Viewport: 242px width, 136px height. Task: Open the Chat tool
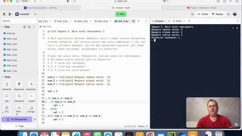coord(7,97)
